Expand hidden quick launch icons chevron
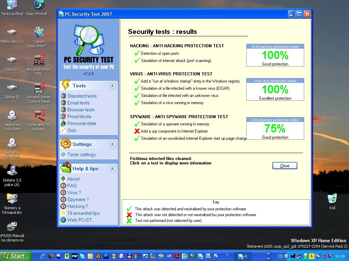 pos(227,254)
